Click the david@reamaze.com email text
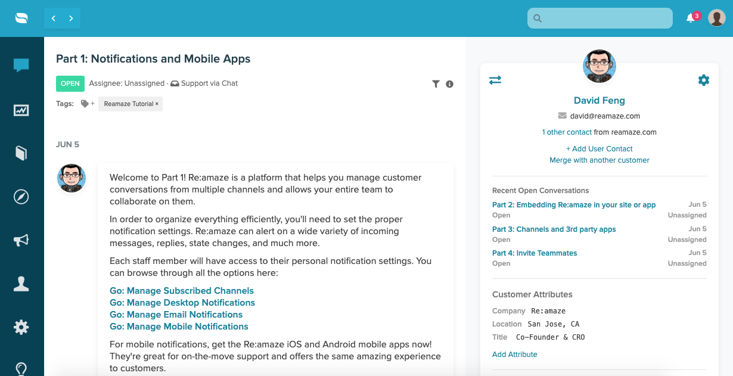The width and height of the screenshot is (733, 376). pos(605,116)
